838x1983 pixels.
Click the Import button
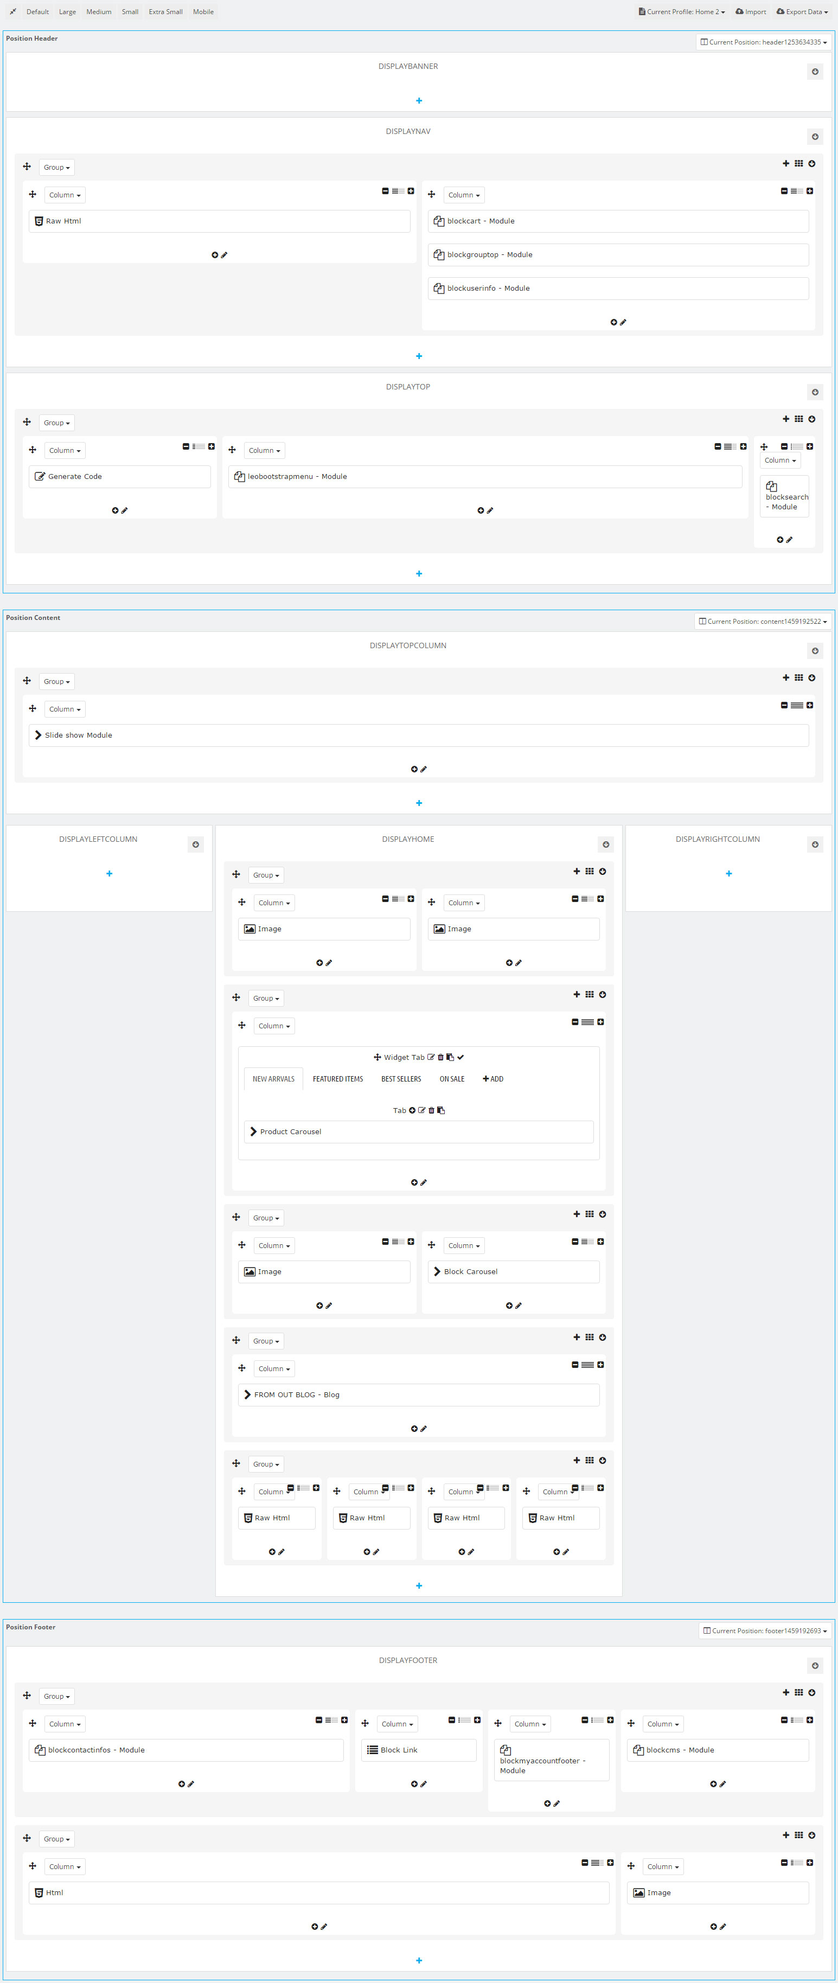750,11
